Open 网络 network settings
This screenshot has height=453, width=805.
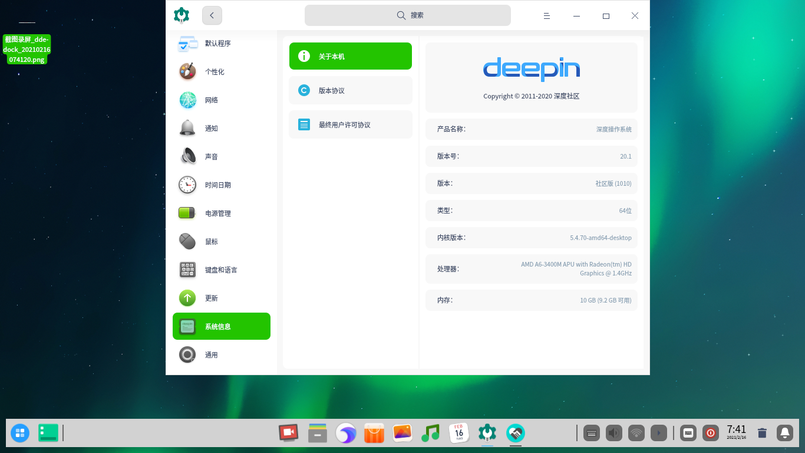click(x=222, y=100)
